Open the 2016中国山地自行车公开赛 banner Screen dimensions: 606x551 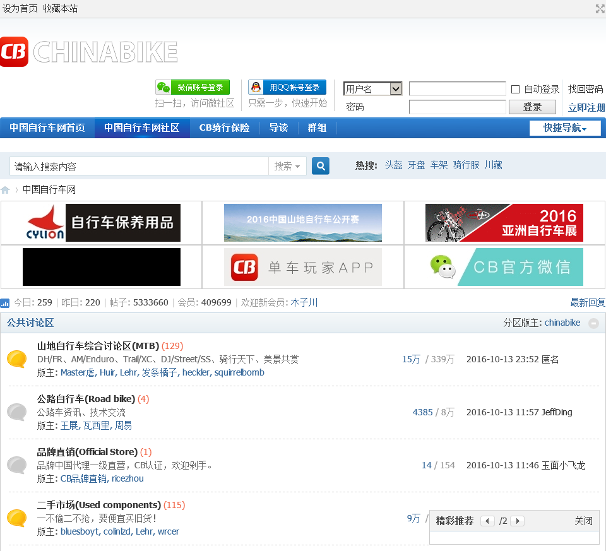click(303, 223)
